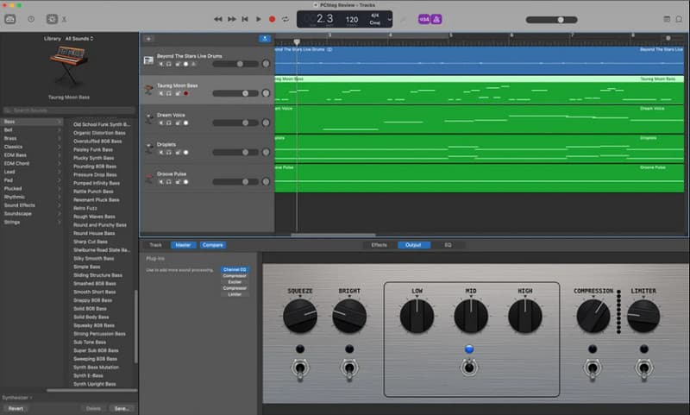
Task: Click the Revert button
Action: pyautogui.click(x=16, y=408)
